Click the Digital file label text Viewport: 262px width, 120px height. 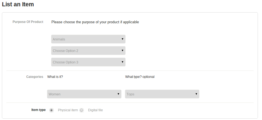[x=95, y=110]
